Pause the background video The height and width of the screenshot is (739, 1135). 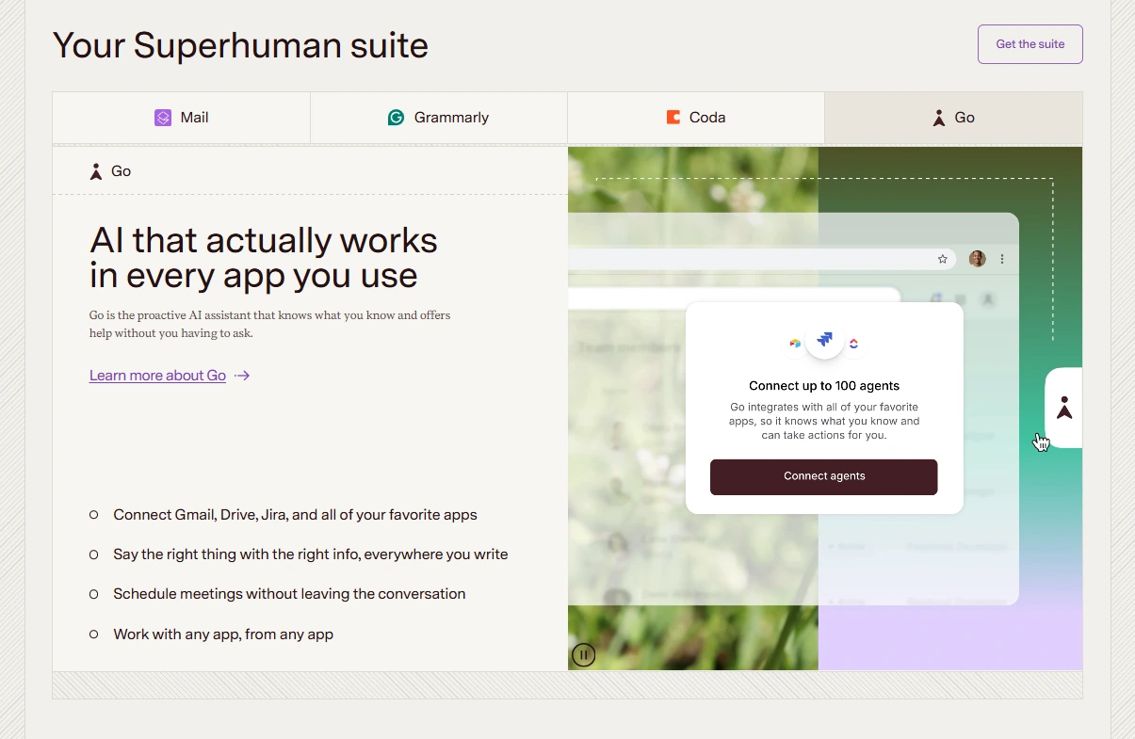point(584,654)
